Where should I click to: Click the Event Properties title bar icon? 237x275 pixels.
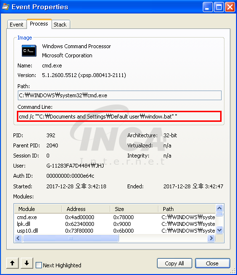point(6,7)
